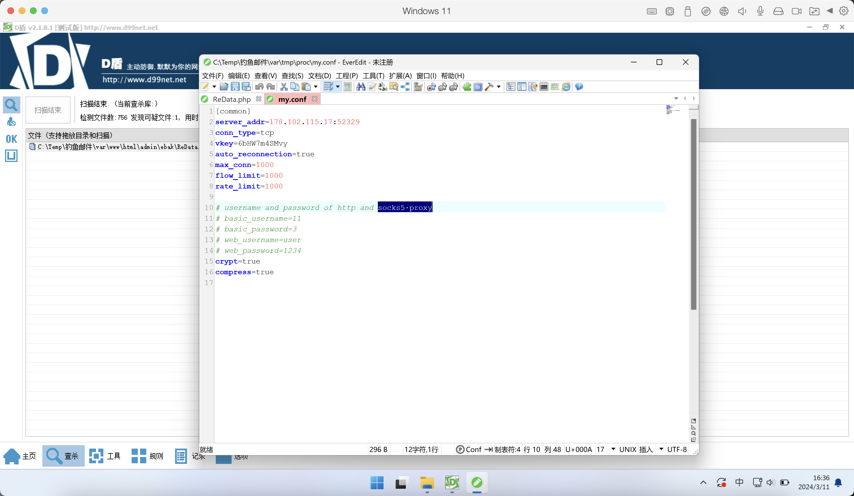Switch to the ReData.php tab
Viewport: 854px width, 496px height.
232,99
